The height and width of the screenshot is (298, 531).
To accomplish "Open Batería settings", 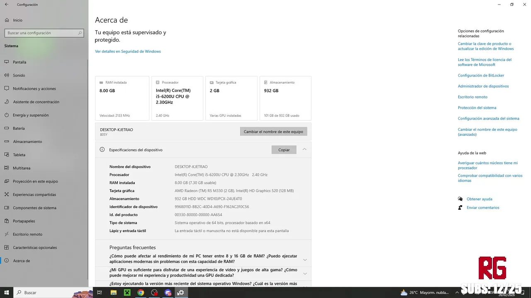I will point(19,128).
